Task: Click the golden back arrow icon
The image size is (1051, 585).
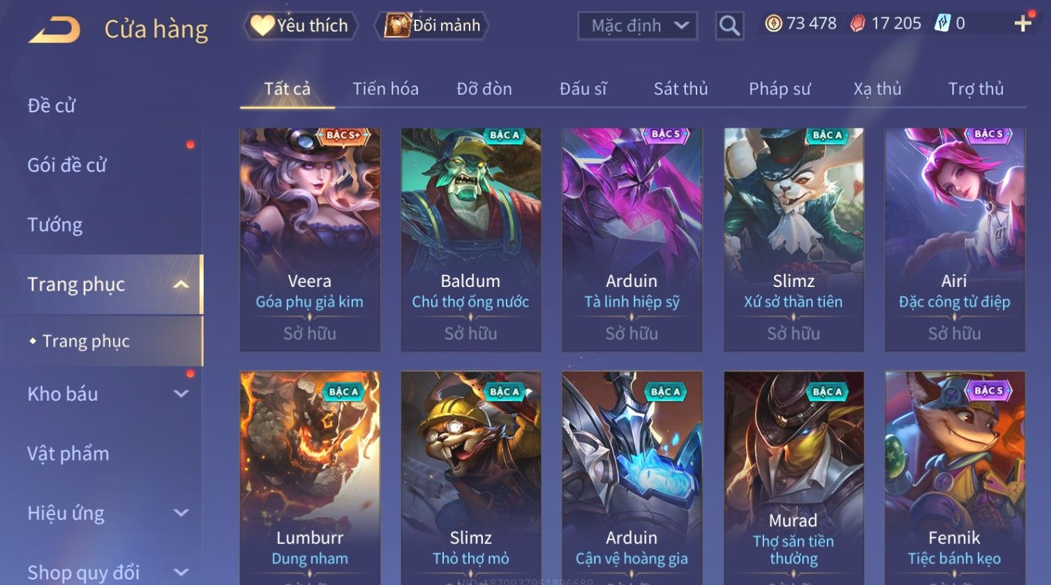Action: (x=54, y=30)
